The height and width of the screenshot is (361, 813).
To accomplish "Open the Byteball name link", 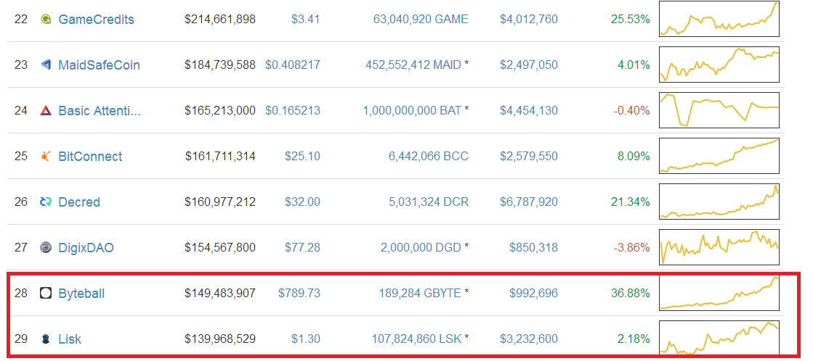I will pos(81,294).
